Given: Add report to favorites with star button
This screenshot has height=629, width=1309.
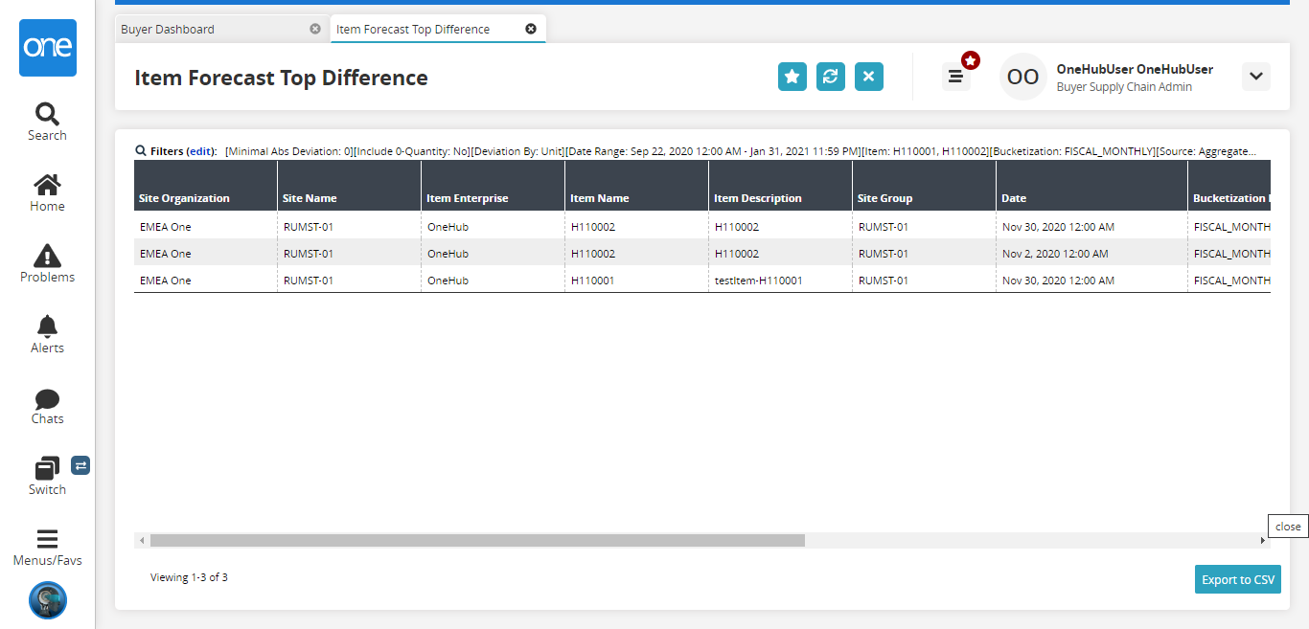Looking at the screenshot, I should tap(792, 77).
